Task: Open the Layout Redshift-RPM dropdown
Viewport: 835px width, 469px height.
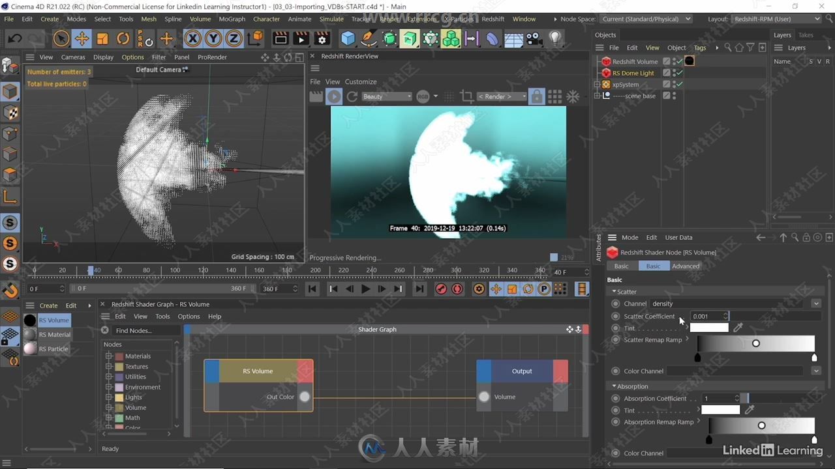Action: pyautogui.click(x=777, y=19)
